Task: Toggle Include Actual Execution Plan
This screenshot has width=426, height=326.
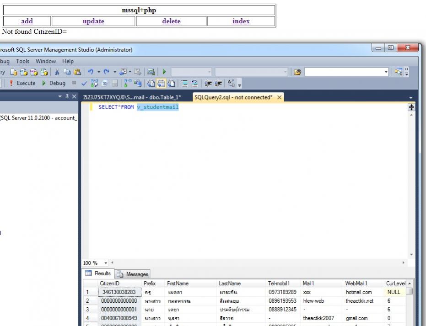Action: (127, 83)
